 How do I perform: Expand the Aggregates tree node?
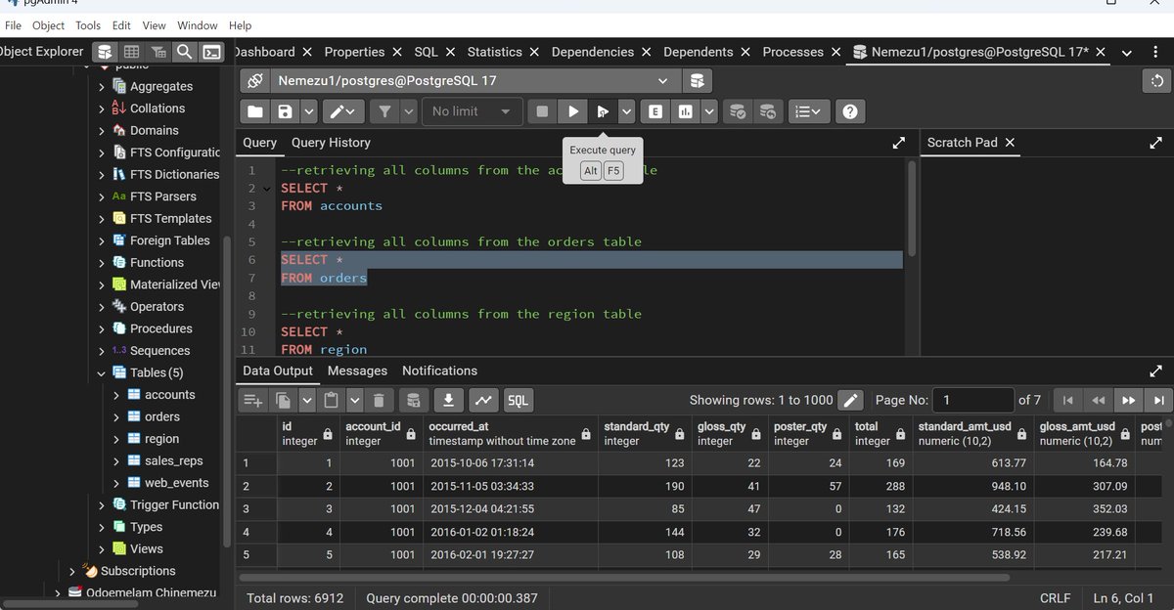(102, 86)
